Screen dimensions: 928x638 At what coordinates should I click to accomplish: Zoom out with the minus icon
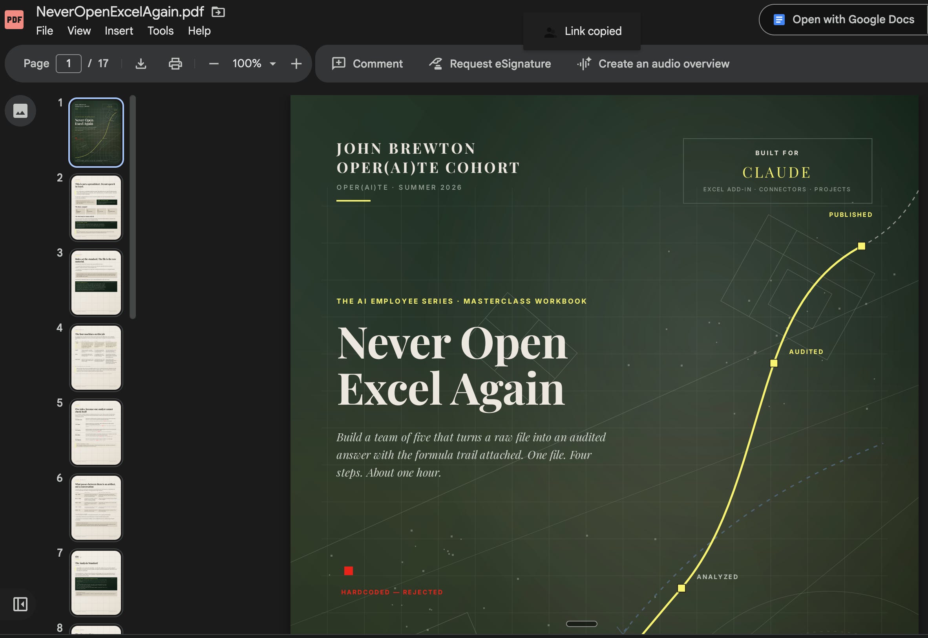(x=214, y=64)
